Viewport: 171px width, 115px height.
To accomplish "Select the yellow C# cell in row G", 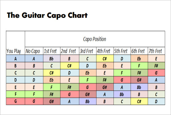I will point(139,101).
